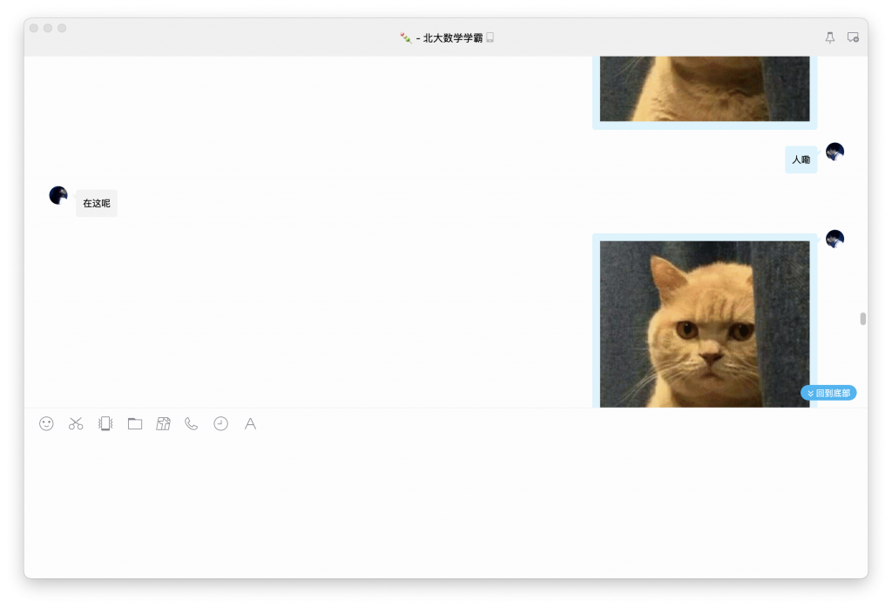This screenshot has height=608, width=892.
Task: Open message history clock icon
Action: pyautogui.click(x=221, y=423)
